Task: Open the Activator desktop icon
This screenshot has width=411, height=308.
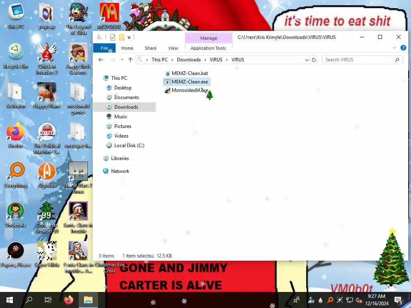Action: [x=16, y=95]
